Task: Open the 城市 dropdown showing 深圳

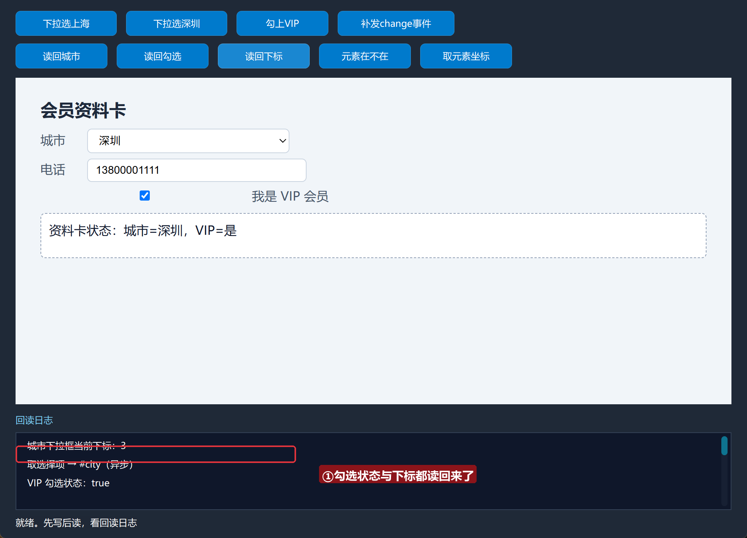Action: [188, 141]
